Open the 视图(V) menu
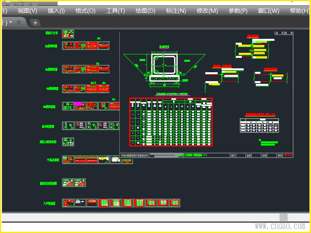Image resolution: width=311 pixels, height=233 pixels. click(28, 10)
